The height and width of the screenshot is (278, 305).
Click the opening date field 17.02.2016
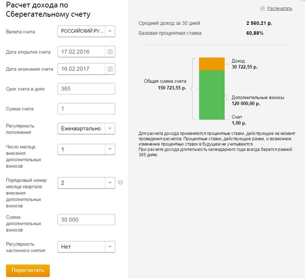coord(81,52)
